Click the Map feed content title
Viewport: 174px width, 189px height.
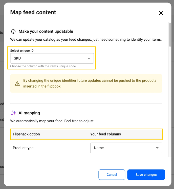tap(33, 12)
